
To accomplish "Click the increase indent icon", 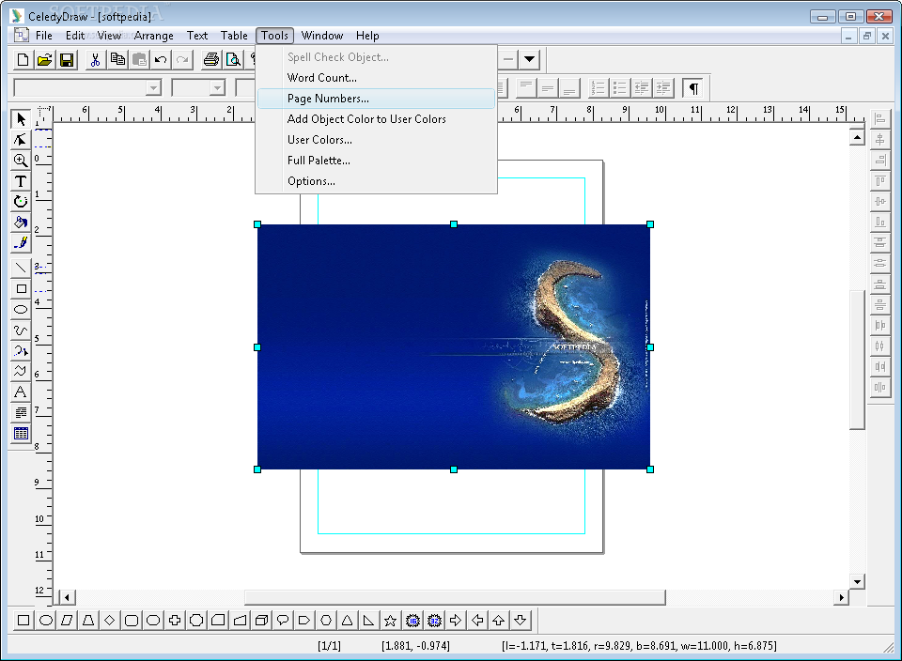I will tap(663, 88).
